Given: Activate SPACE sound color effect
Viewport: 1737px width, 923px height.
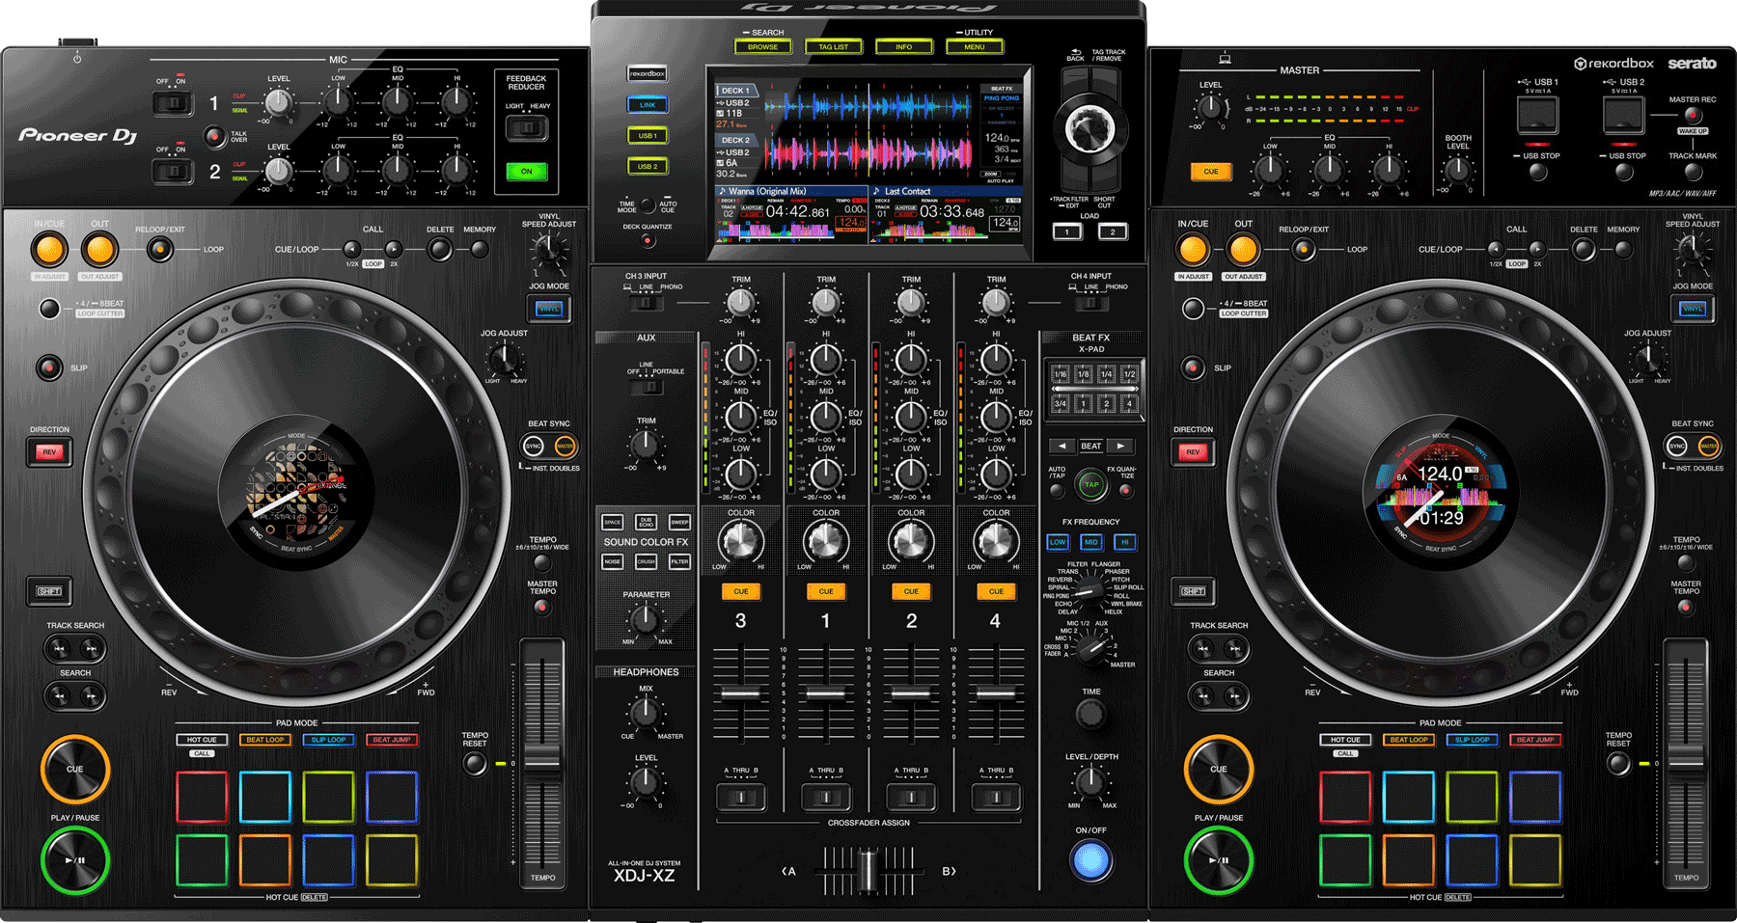Looking at the screenshot, I should [x=613, y=522].
